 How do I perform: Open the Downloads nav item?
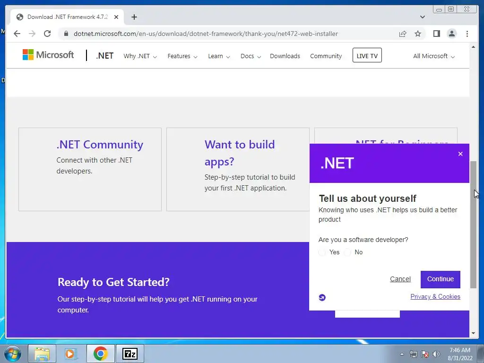coord(285,56)
